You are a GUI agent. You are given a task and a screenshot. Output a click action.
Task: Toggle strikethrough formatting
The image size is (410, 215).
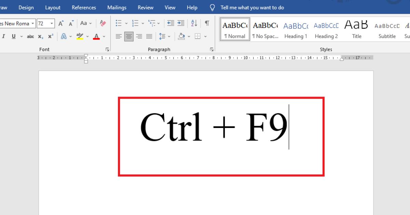(x=30, y=36)
